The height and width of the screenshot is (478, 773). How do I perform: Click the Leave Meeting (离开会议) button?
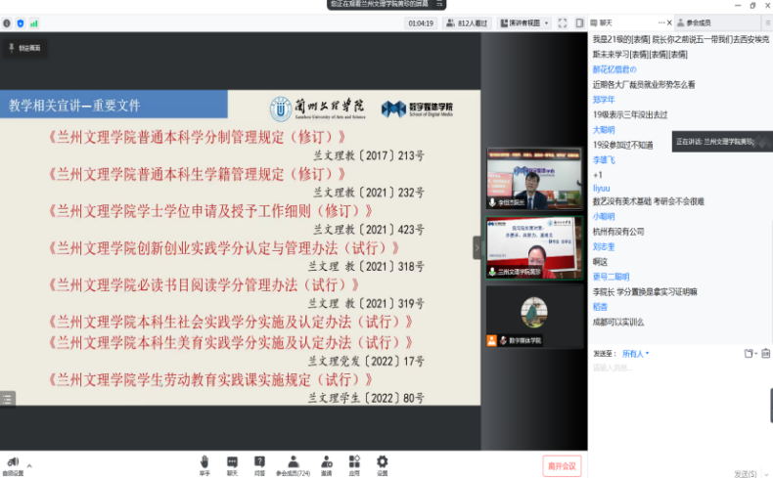point(562,465)
